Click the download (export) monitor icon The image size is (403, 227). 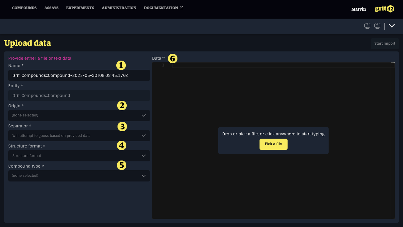coord(377,26)
